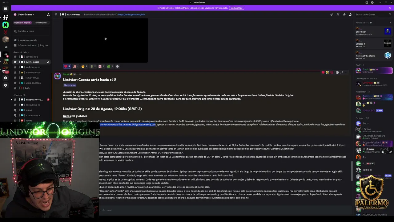The width and height of the screenshot is (394, 222).
Task: Click the forward message arrow icon
Action: point(342,72)
